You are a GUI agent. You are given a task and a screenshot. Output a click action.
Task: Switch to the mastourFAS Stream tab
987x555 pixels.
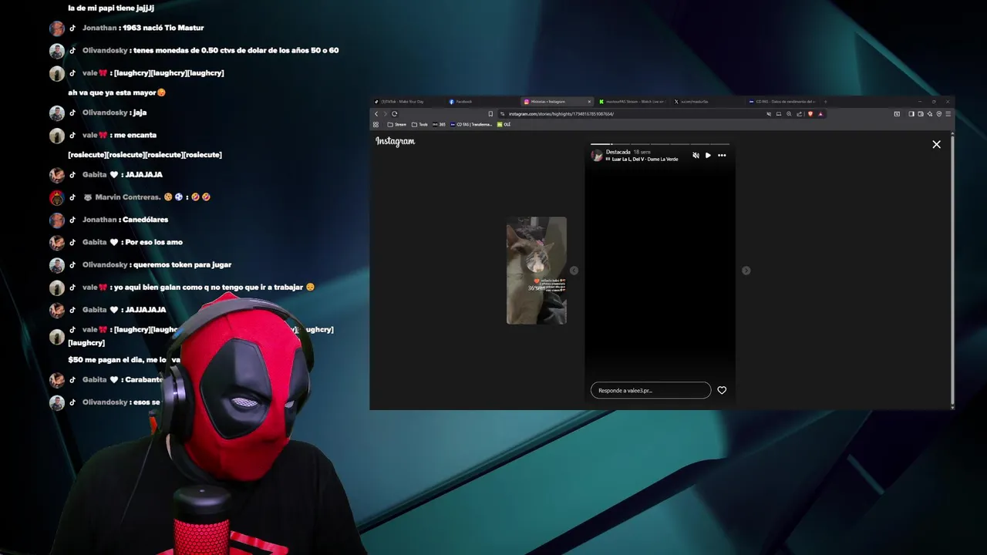point(632,102)
